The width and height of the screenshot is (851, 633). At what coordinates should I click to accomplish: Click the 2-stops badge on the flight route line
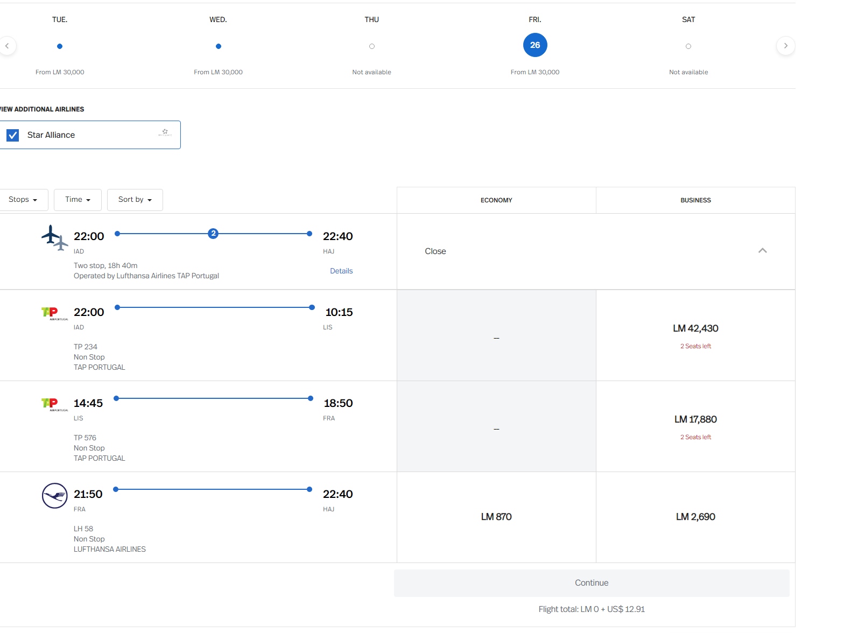[213, 234]
